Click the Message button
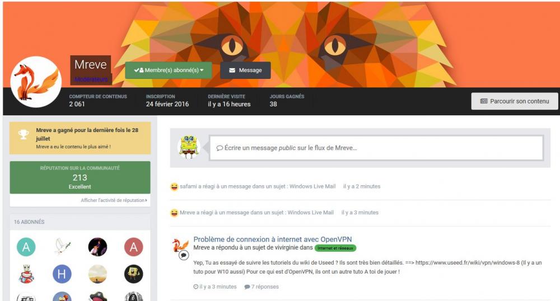The height and width of the screenshot is (301, 560). (x=245, y=70)
